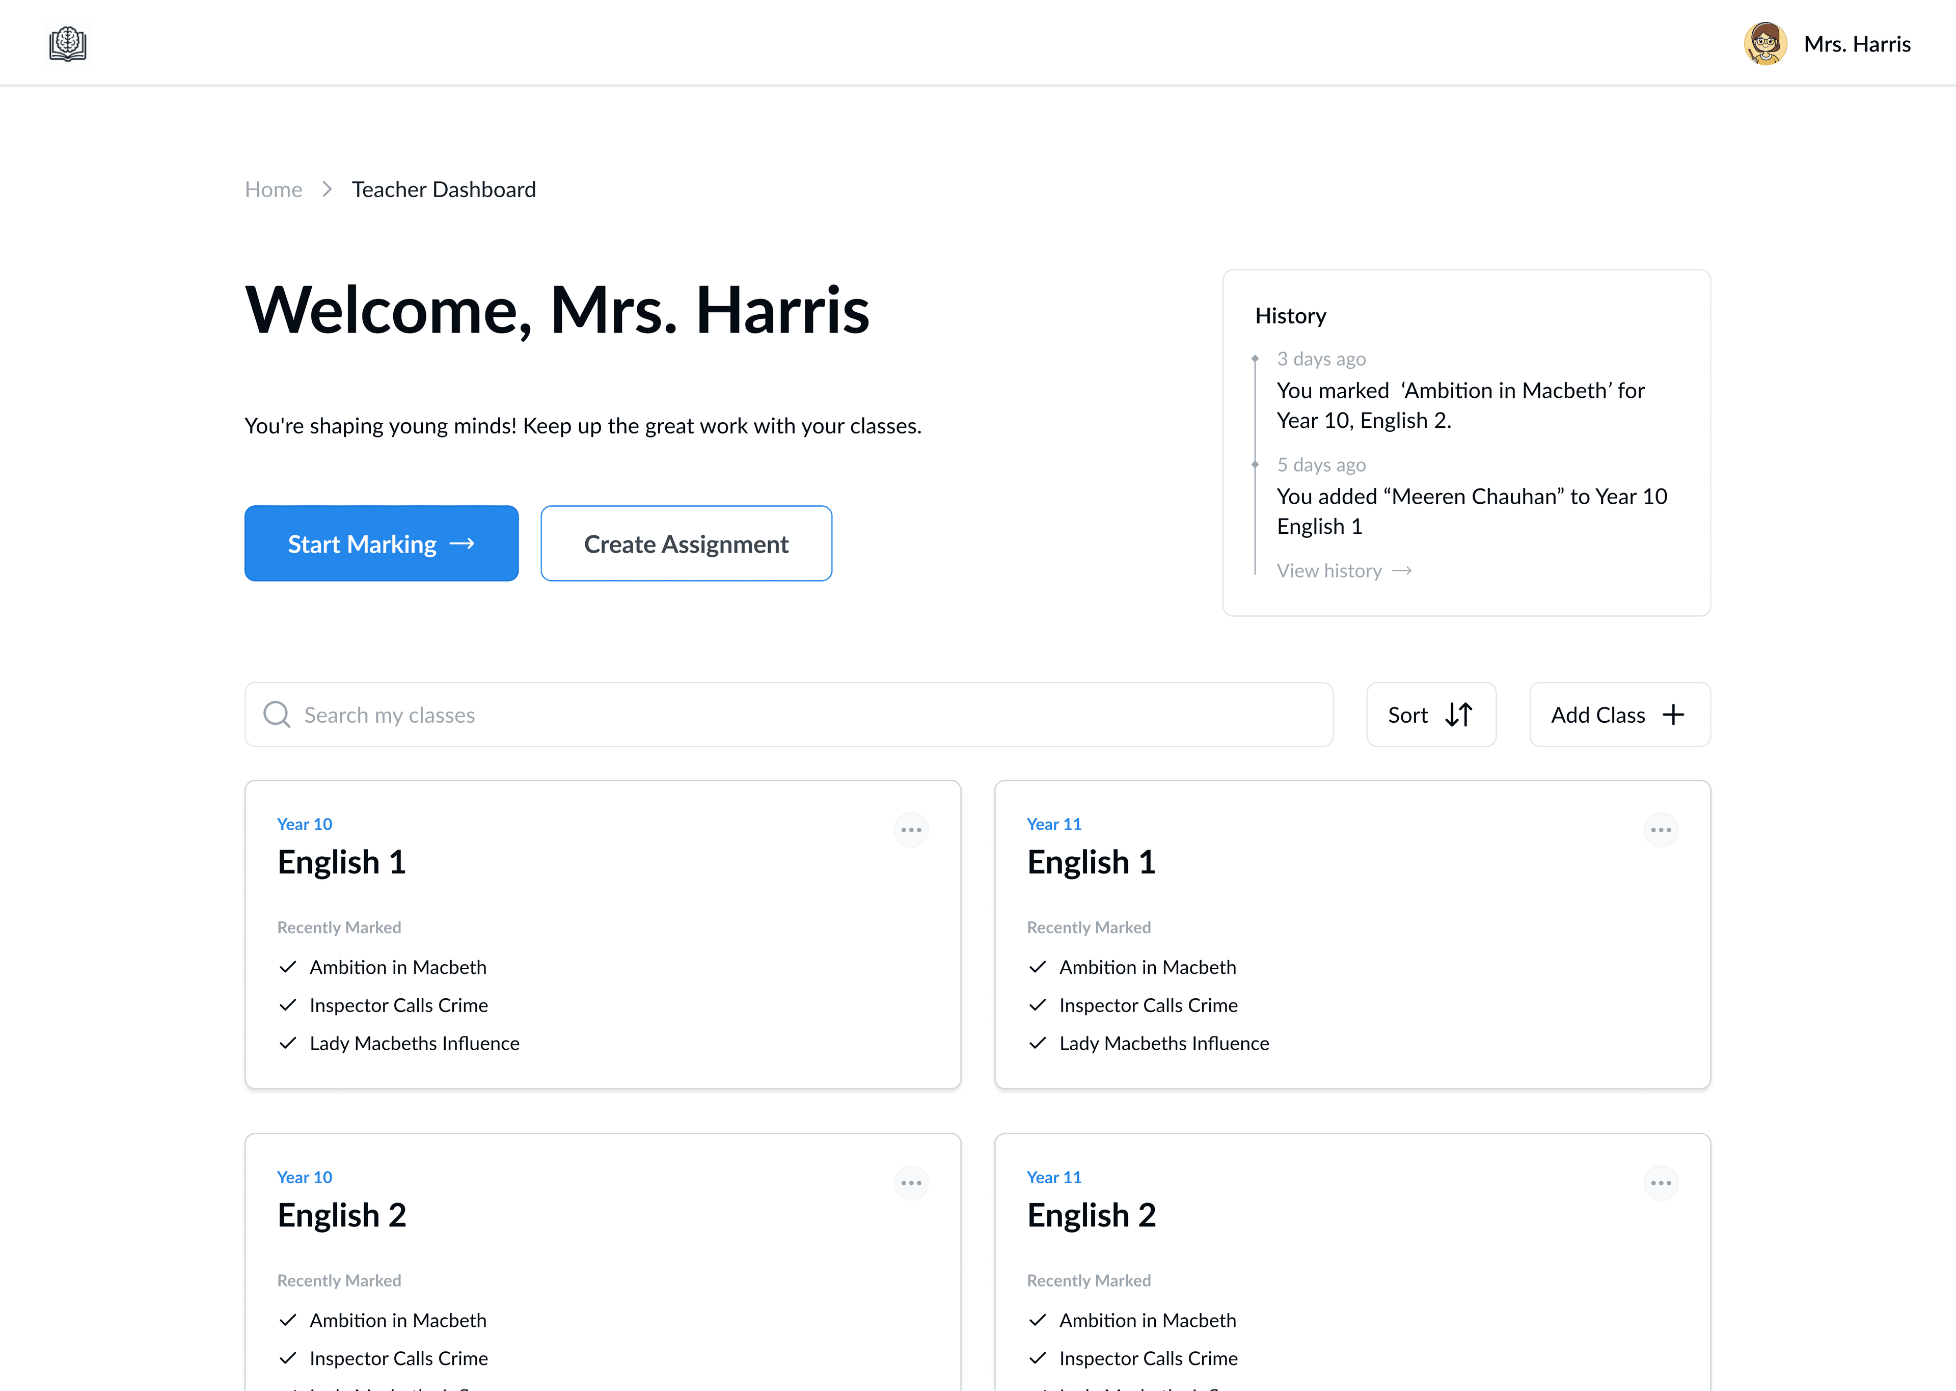The height and width of the screenshot is (1391, 1956).
Task: Click the search magnifier icon
Action: (277, 714)
